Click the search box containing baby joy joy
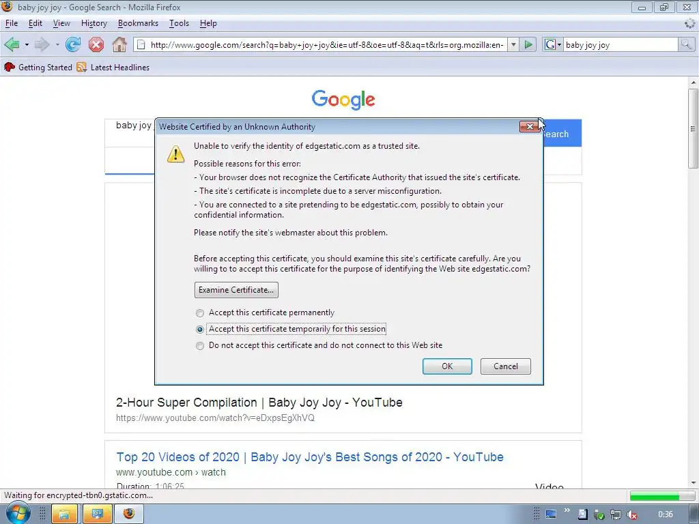Screen dimensions: 699x524 coord(620,44)
